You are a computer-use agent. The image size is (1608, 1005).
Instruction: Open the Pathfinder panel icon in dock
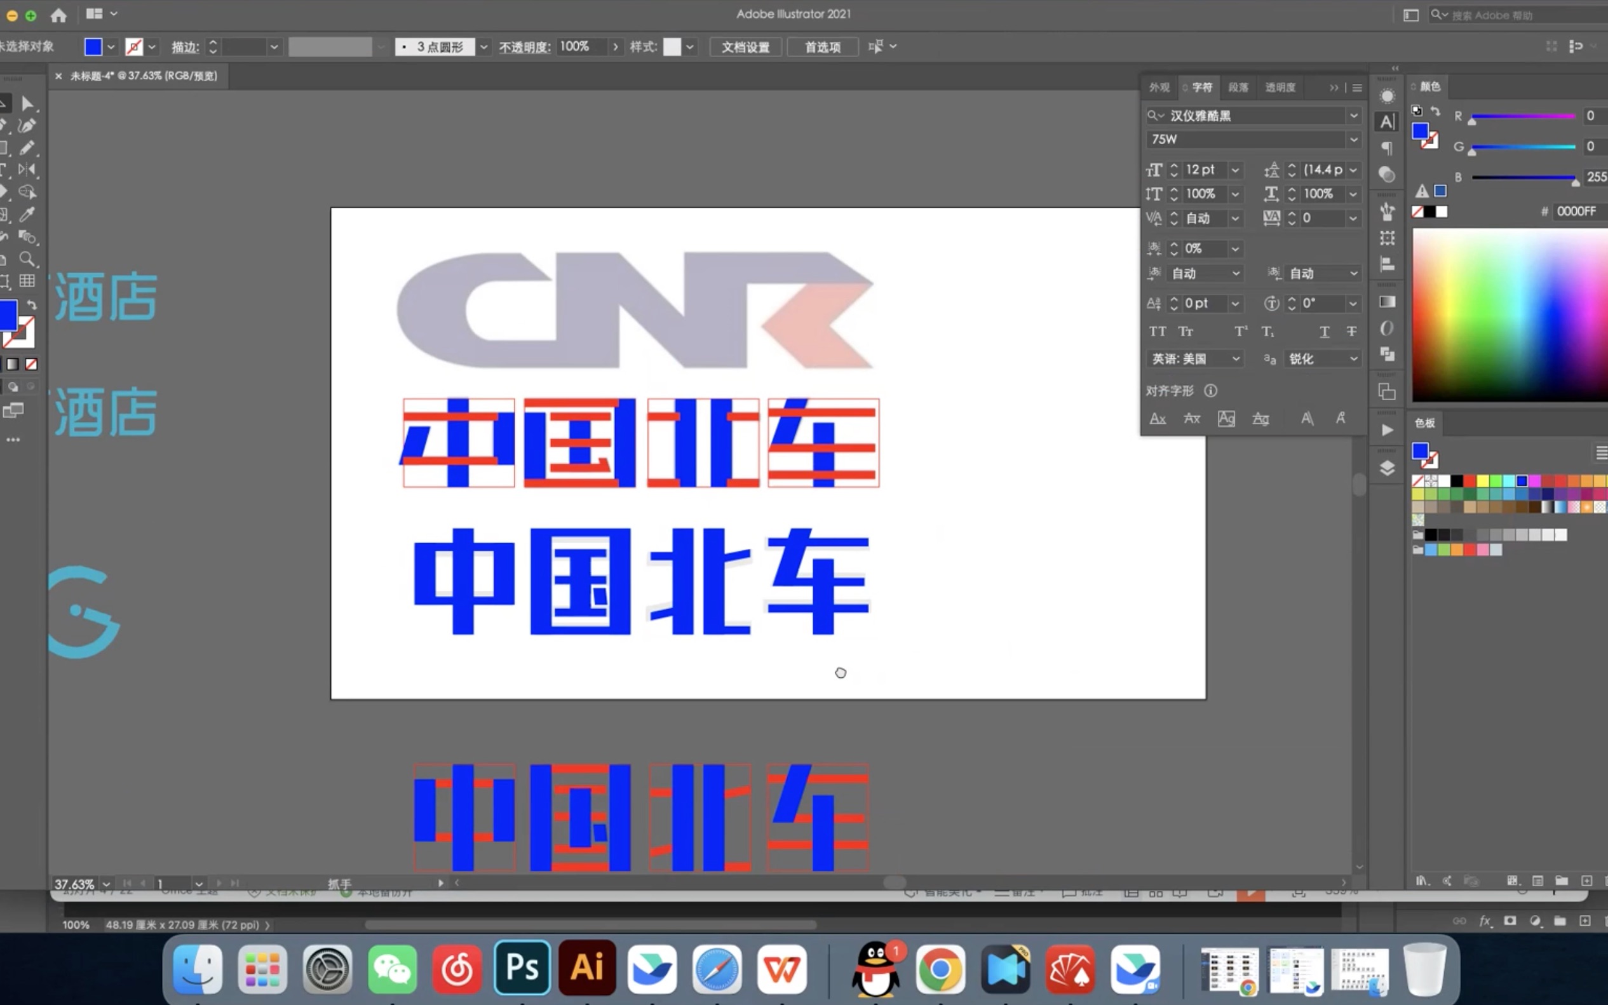coord(1387,354)
